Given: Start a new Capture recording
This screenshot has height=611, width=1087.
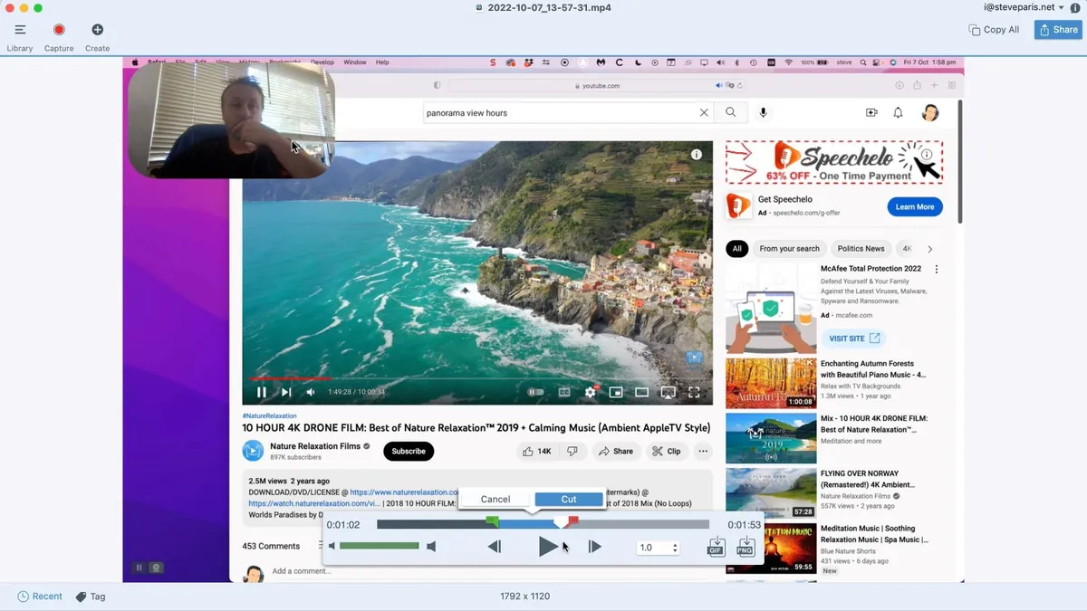Looking at the screenshot, I should (59, 37).
